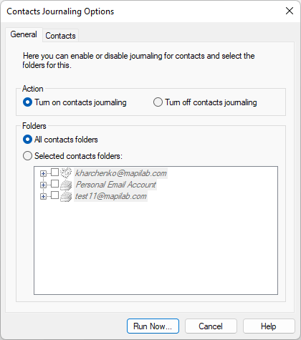Click the Cancel button
The image size is (301, 340).
(x=211, y=326)
